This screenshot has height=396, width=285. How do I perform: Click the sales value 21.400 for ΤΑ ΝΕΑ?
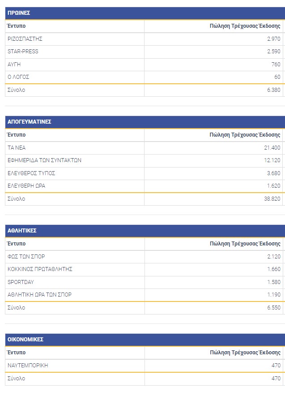[x=272, y=148]
